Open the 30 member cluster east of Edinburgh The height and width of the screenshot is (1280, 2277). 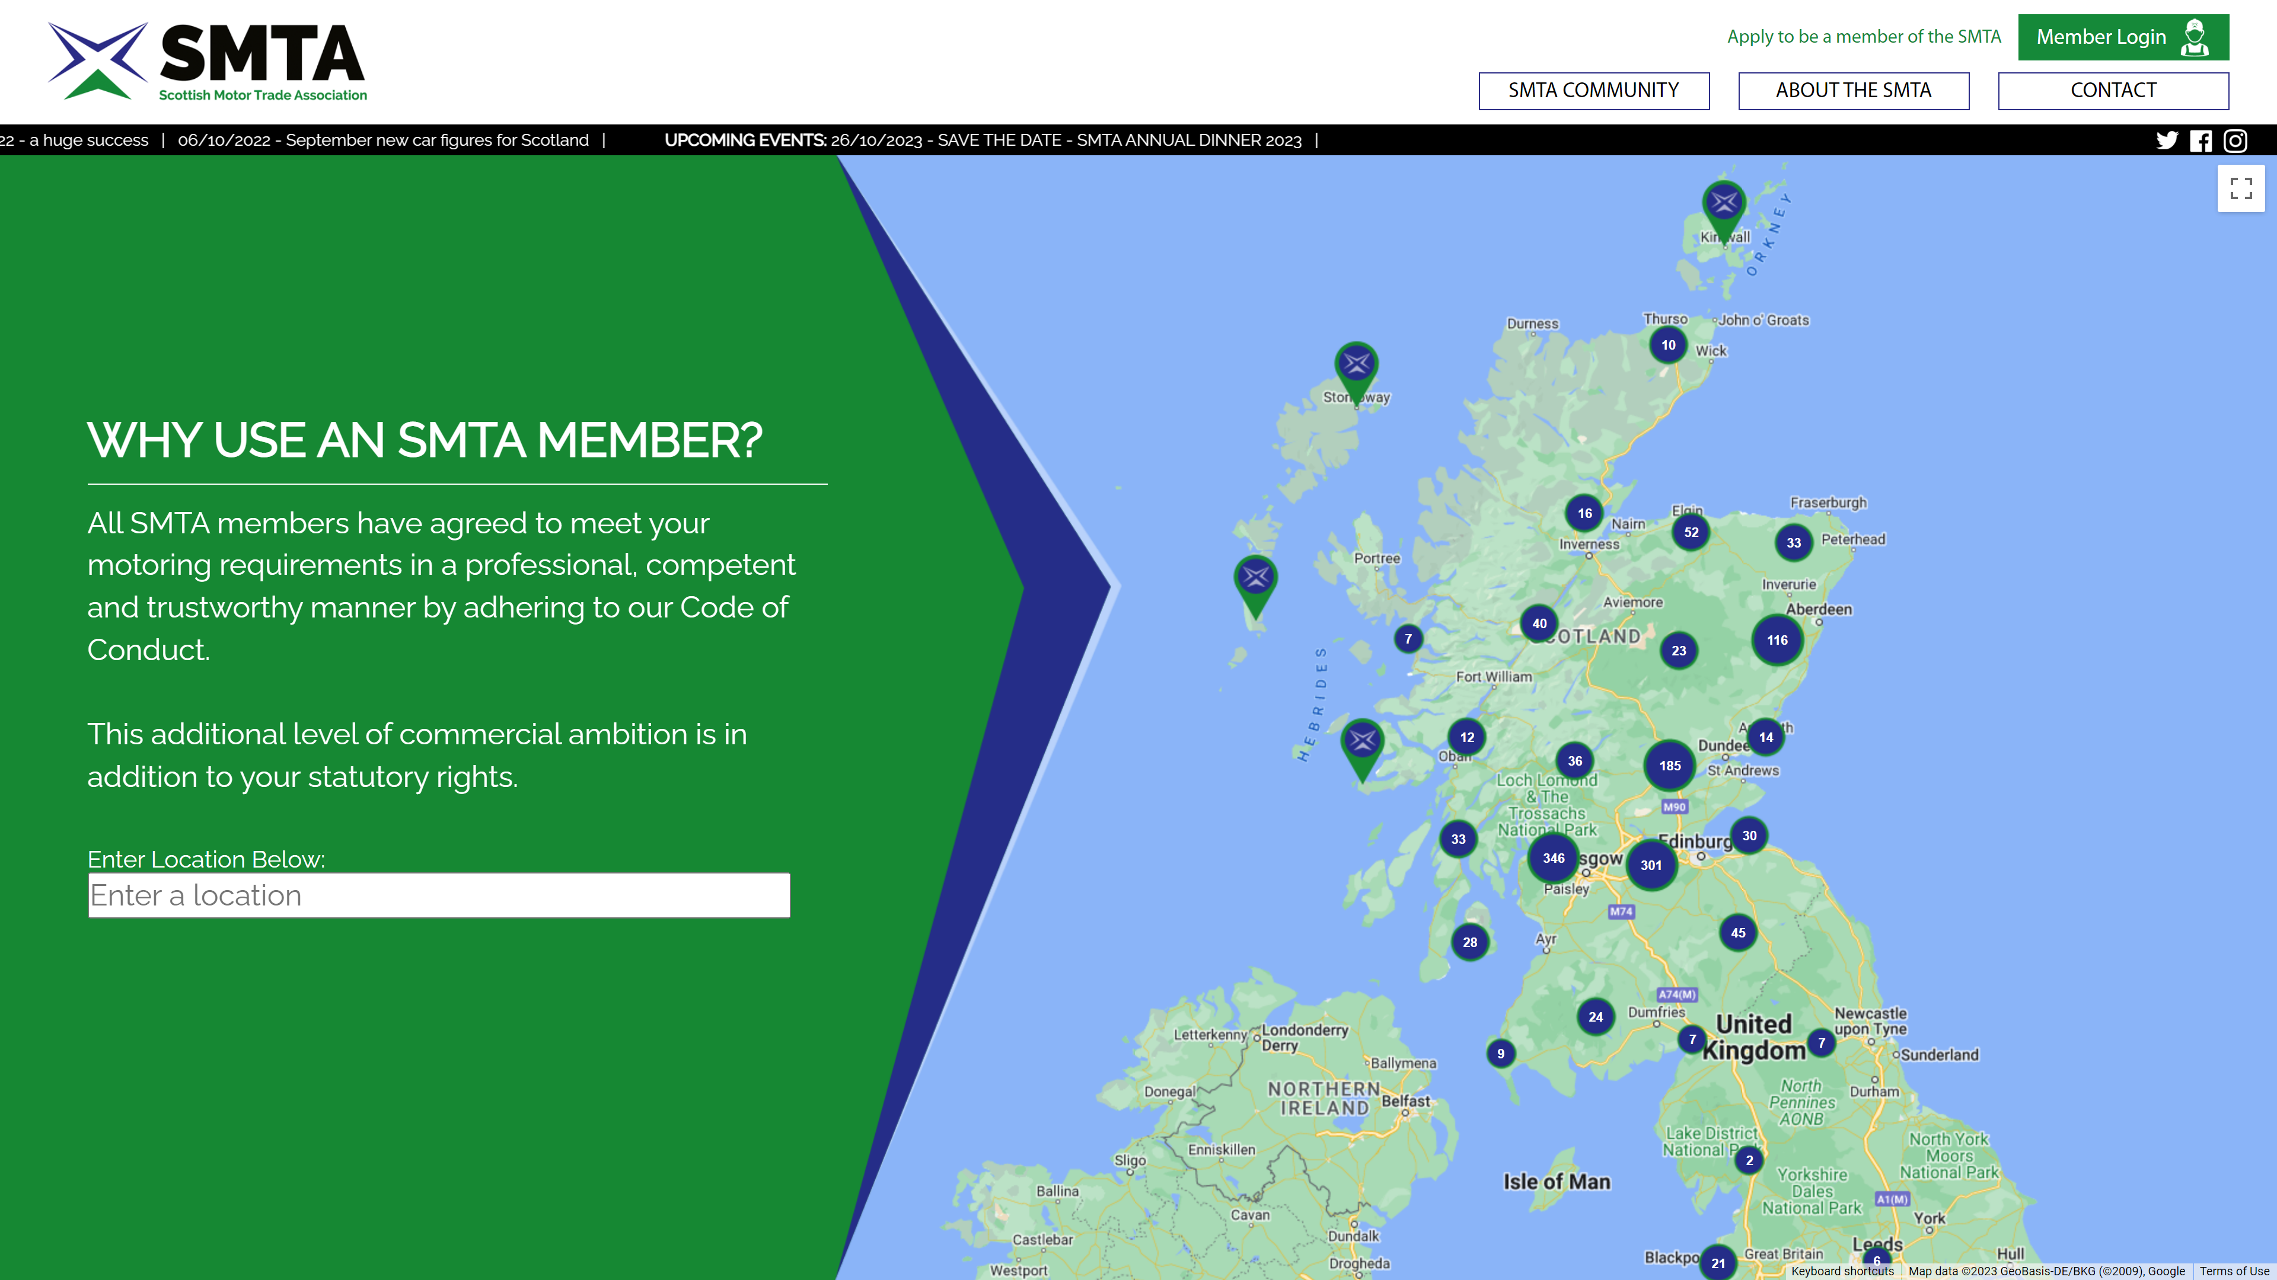click(x=1749, y=836)
